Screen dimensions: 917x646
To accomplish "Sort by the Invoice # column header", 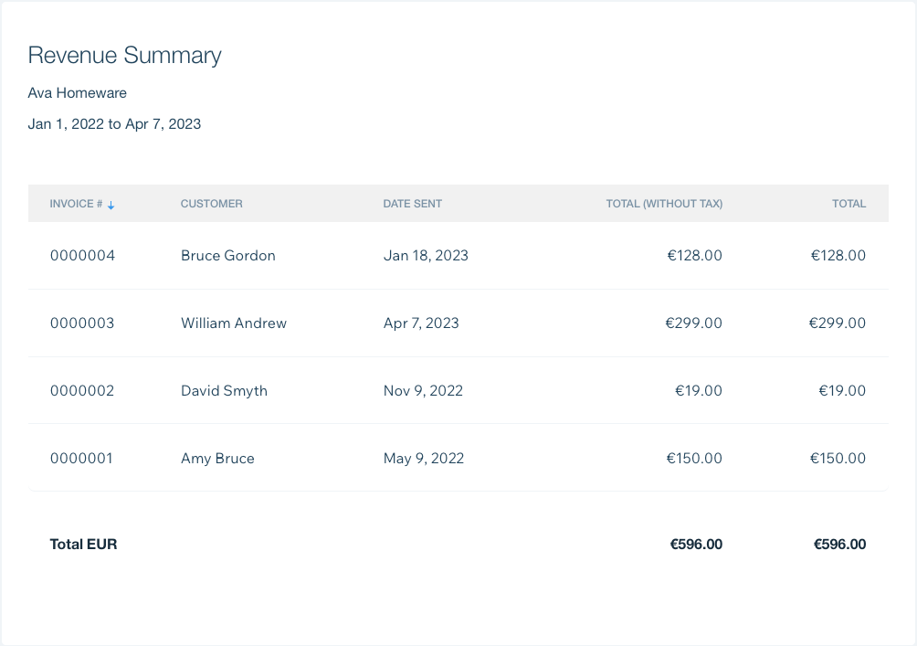I will (76, 204).
